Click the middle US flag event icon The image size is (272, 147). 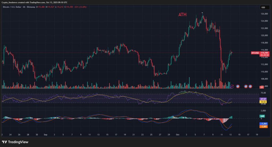[246, 86]
